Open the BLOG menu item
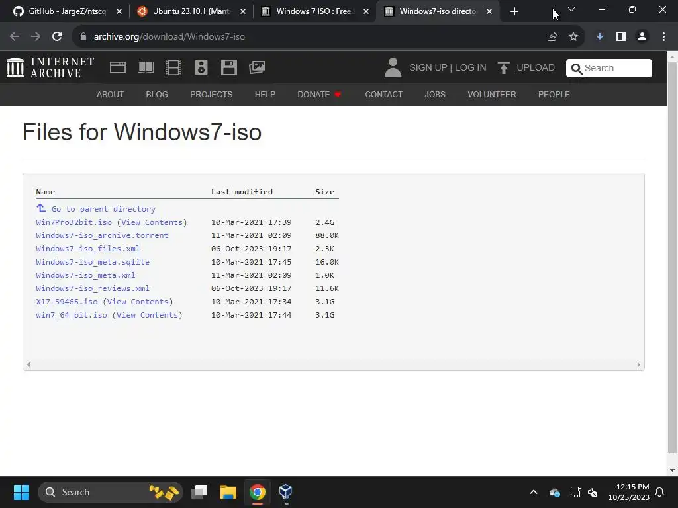678x508 pixels. (157, 94)
